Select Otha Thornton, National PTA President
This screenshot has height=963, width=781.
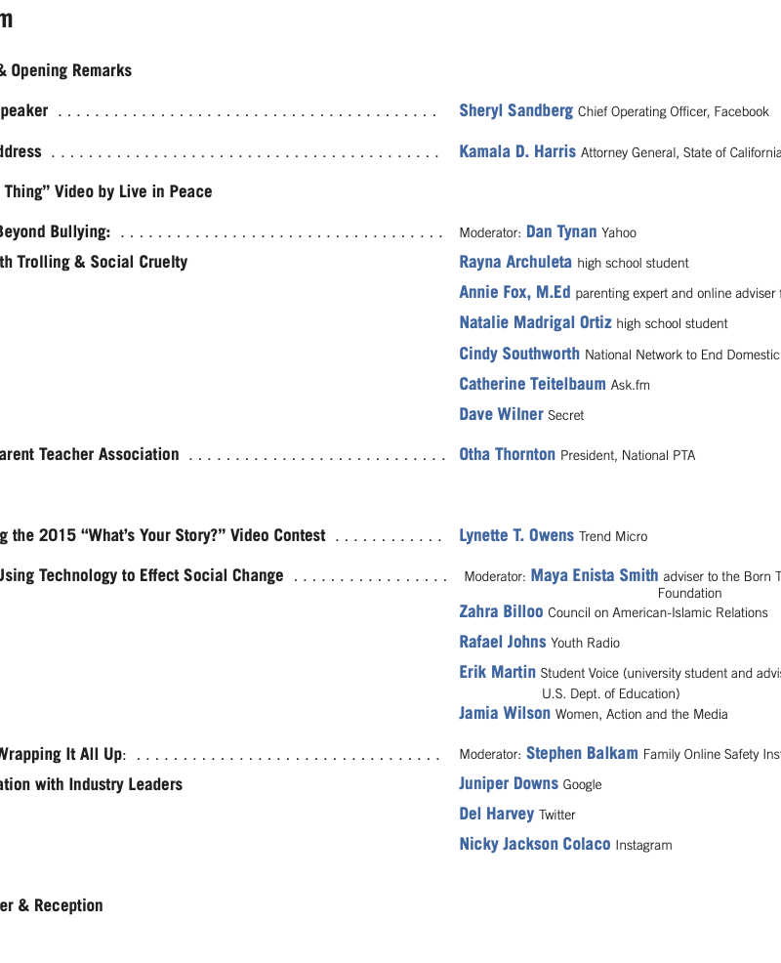507,455
